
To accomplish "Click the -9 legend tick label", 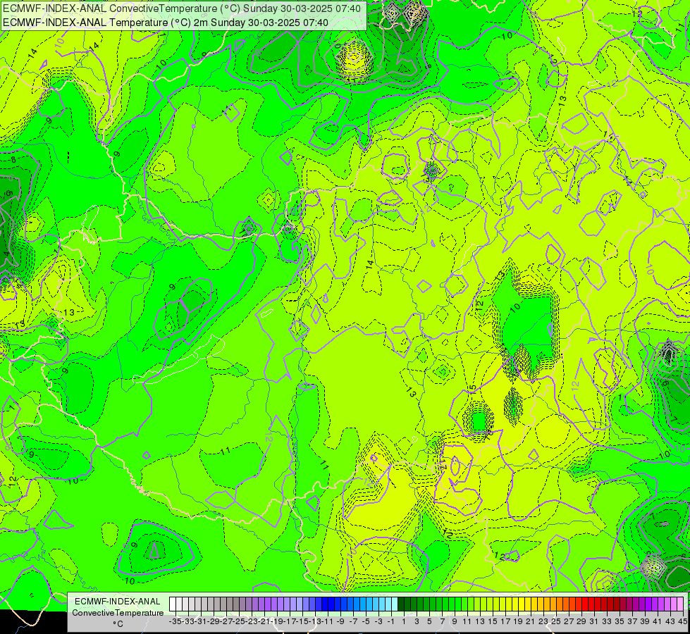I will click(x=340, y=621).
